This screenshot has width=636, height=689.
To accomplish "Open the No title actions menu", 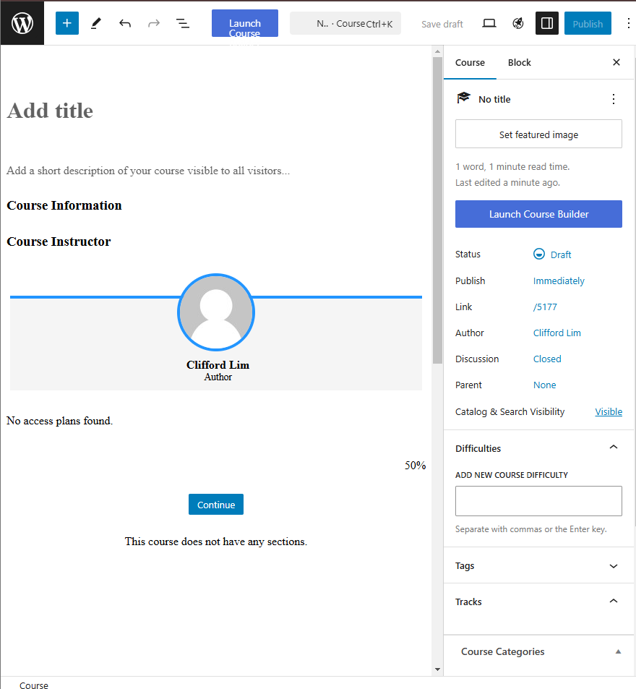I will pos(614,99).
